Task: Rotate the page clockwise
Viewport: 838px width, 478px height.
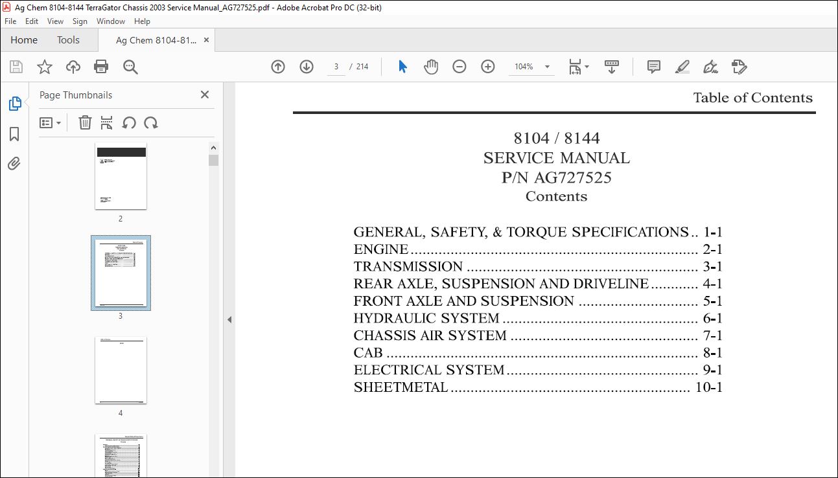Action: pyautogui.click(x=151, y=122)
